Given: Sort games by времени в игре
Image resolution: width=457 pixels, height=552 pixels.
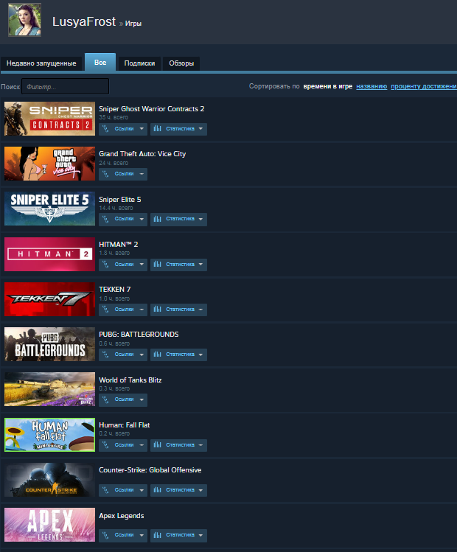Looking at the screenshot, I should point(328,86).
